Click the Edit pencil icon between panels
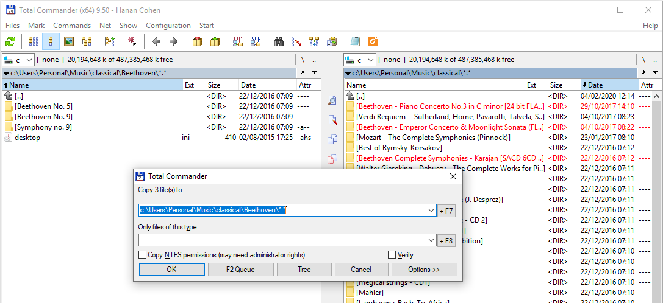This screenshot has height=303, width=663. click(x=332, y=120)
